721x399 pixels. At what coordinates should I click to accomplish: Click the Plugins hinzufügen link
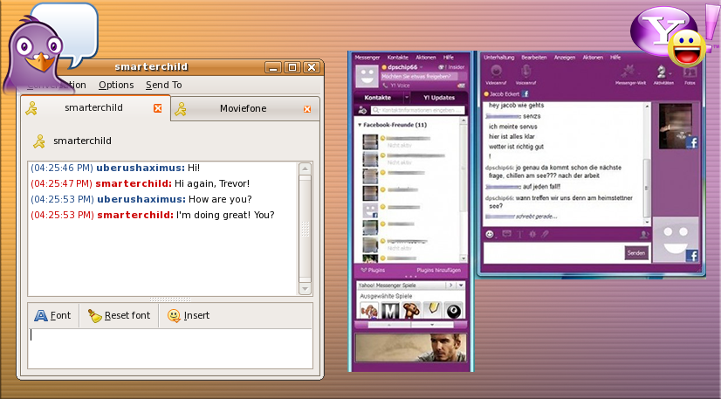point(438,271)
